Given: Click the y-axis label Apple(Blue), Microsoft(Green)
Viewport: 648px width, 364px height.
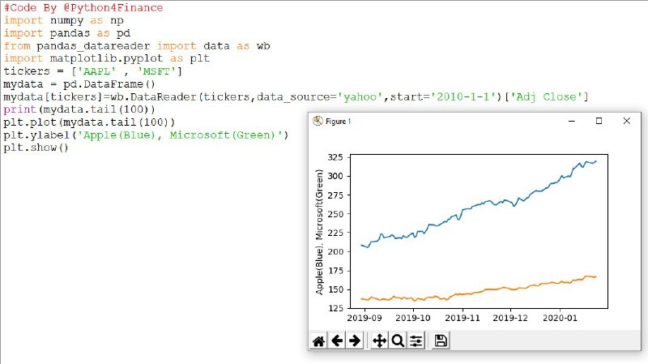Looking at the screenshot, I should pos(319,232).
